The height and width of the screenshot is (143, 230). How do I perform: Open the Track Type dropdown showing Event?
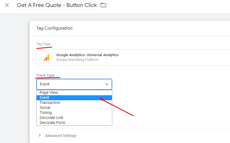[x=74, y=84]
